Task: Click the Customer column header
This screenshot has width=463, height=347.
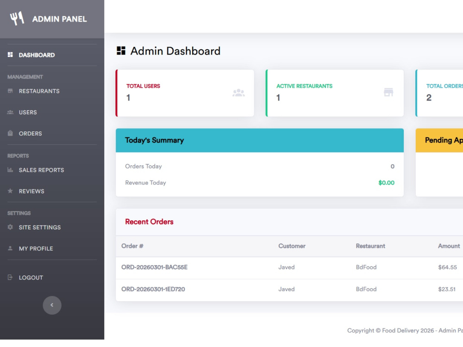Action: point(292,246)
